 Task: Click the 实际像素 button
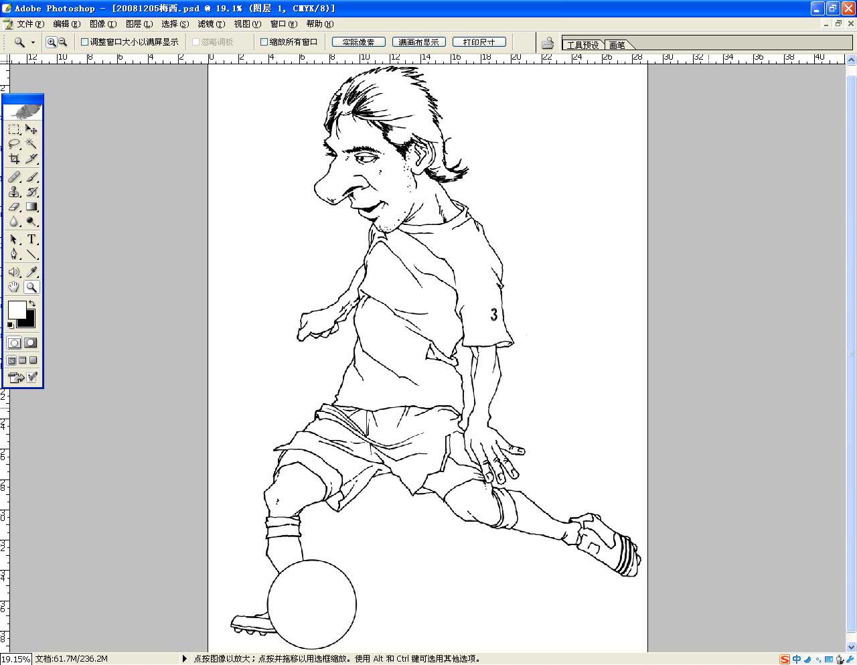point(358,42)
